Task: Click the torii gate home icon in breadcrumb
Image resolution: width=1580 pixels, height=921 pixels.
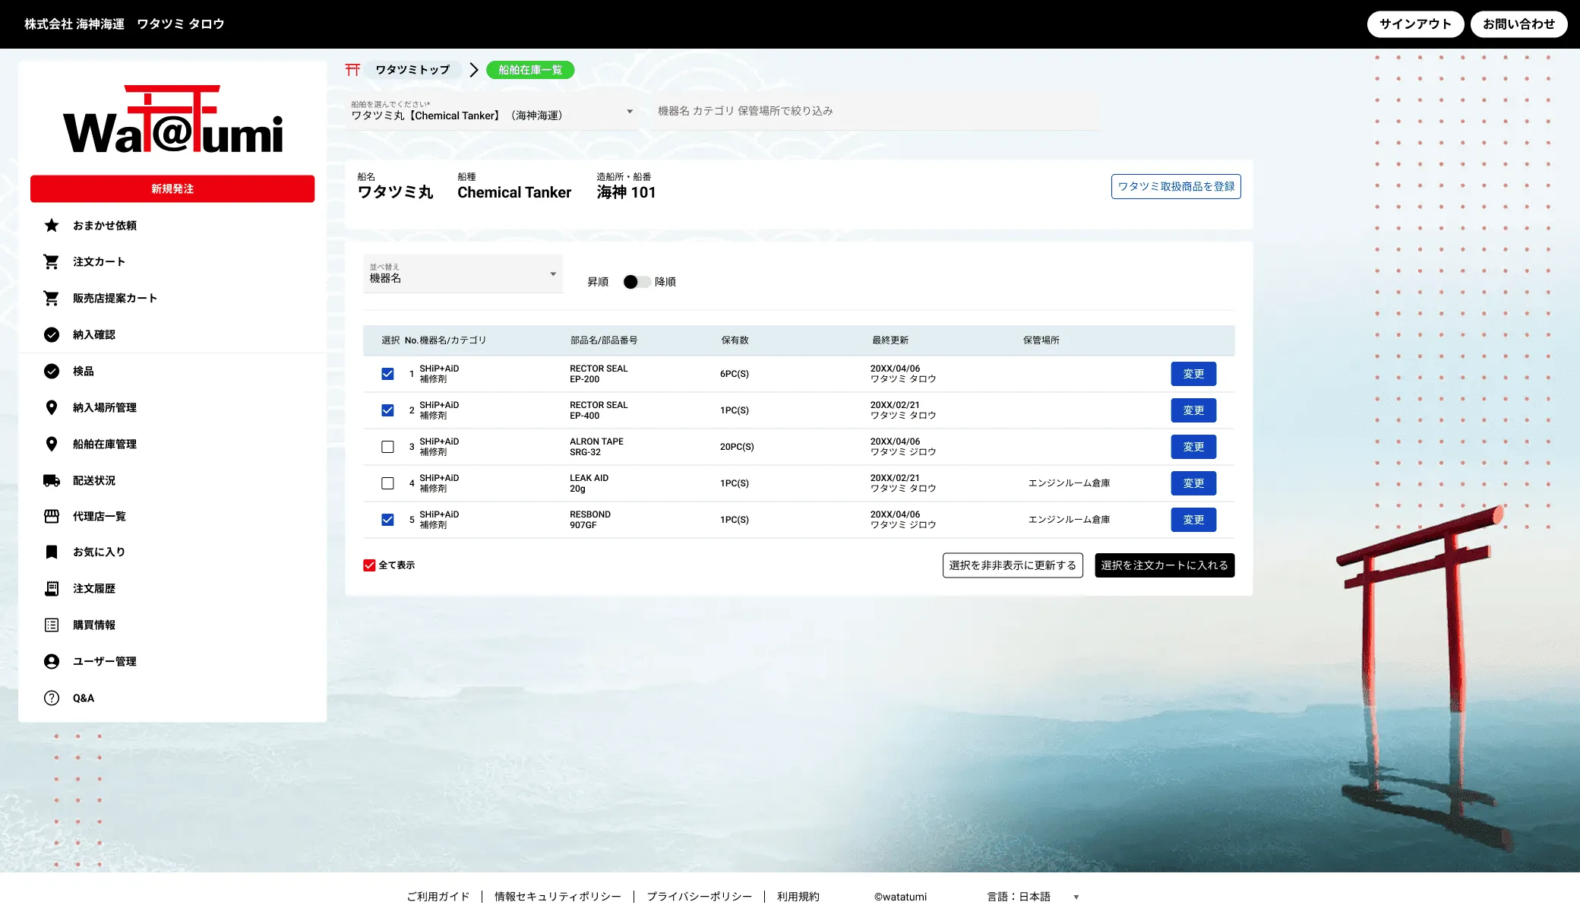Action: coord(352,70)
